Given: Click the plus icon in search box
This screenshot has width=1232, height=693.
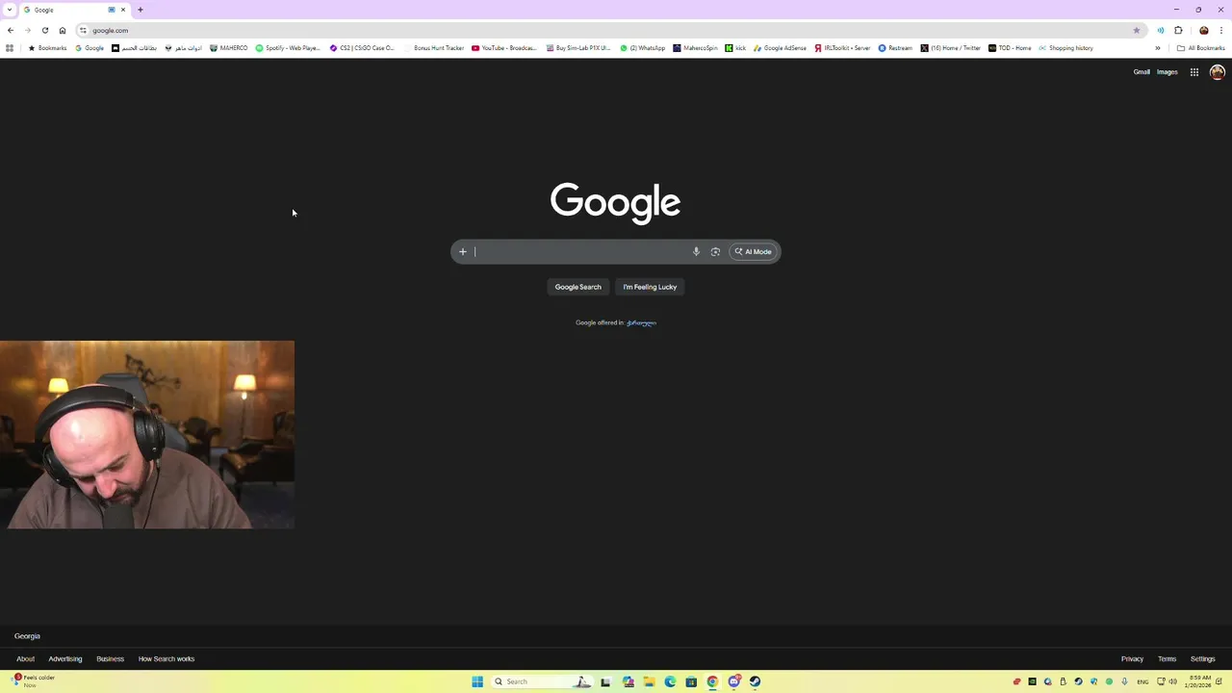Looking at the screenshot, I should (463, 252).
